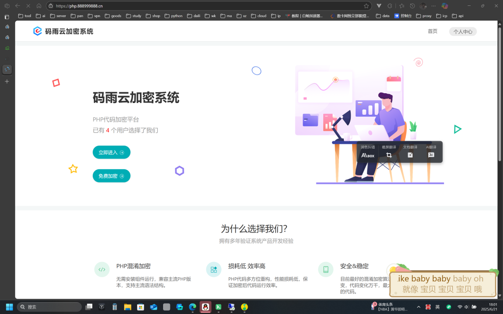Click the 搜索 search box in the taskbar
The width and height of the screenshot is (503, 314).
[49, 306]
